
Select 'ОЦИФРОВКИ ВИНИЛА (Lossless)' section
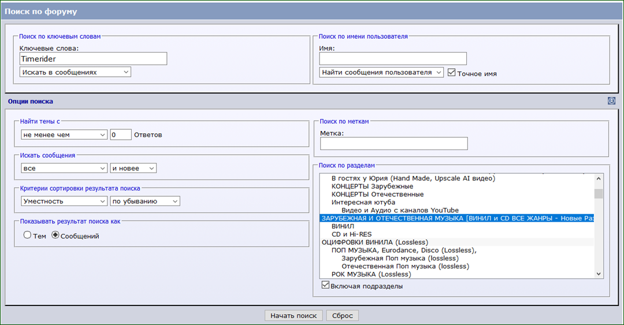tap(457, 242)
